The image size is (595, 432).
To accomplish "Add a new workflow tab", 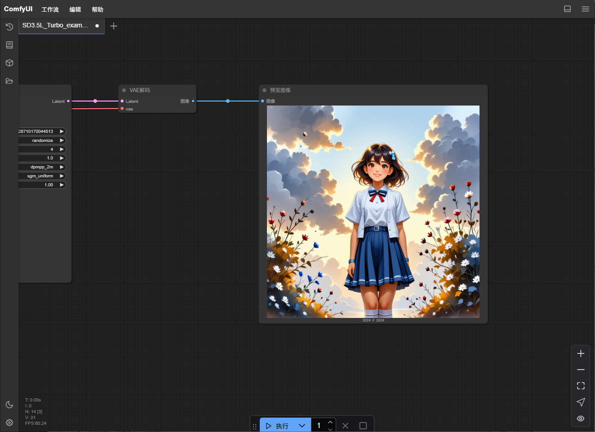I will click(x=114, y=26).
